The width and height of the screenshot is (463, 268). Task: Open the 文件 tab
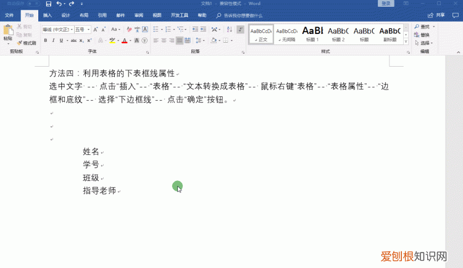[x=9, y=15]
